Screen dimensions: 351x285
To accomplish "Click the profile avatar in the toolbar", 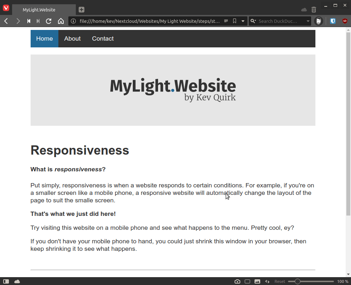I will click(318, 21).
